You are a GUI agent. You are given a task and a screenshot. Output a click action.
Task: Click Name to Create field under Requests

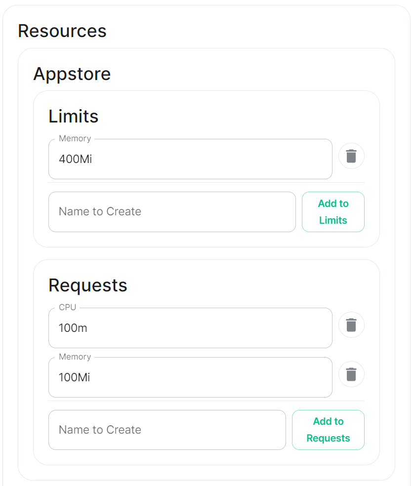coord(167,430)
